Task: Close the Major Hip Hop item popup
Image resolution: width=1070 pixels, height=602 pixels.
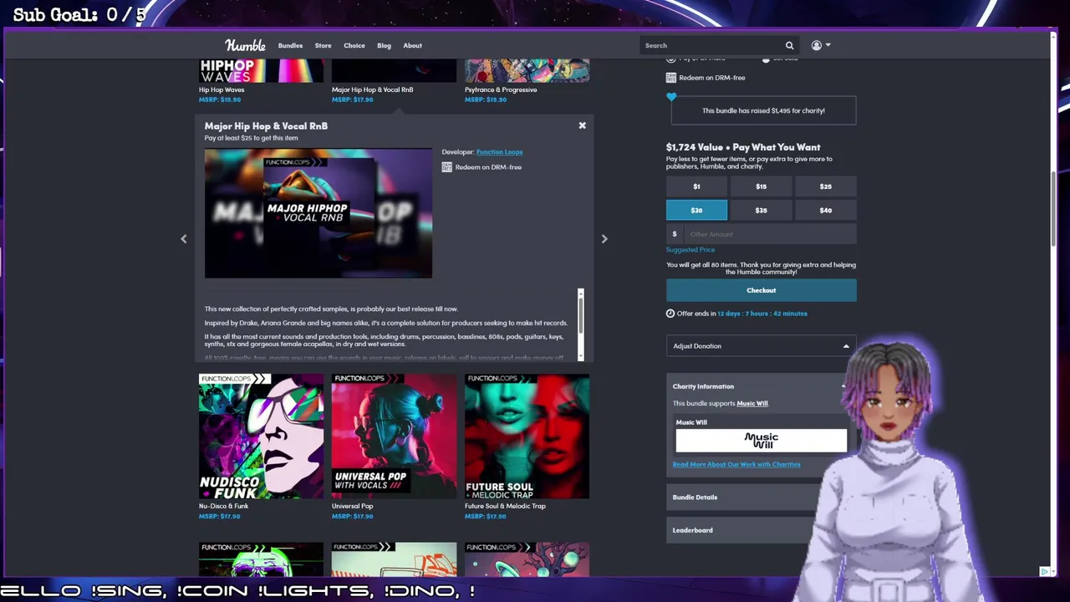Action: (583, 125)
